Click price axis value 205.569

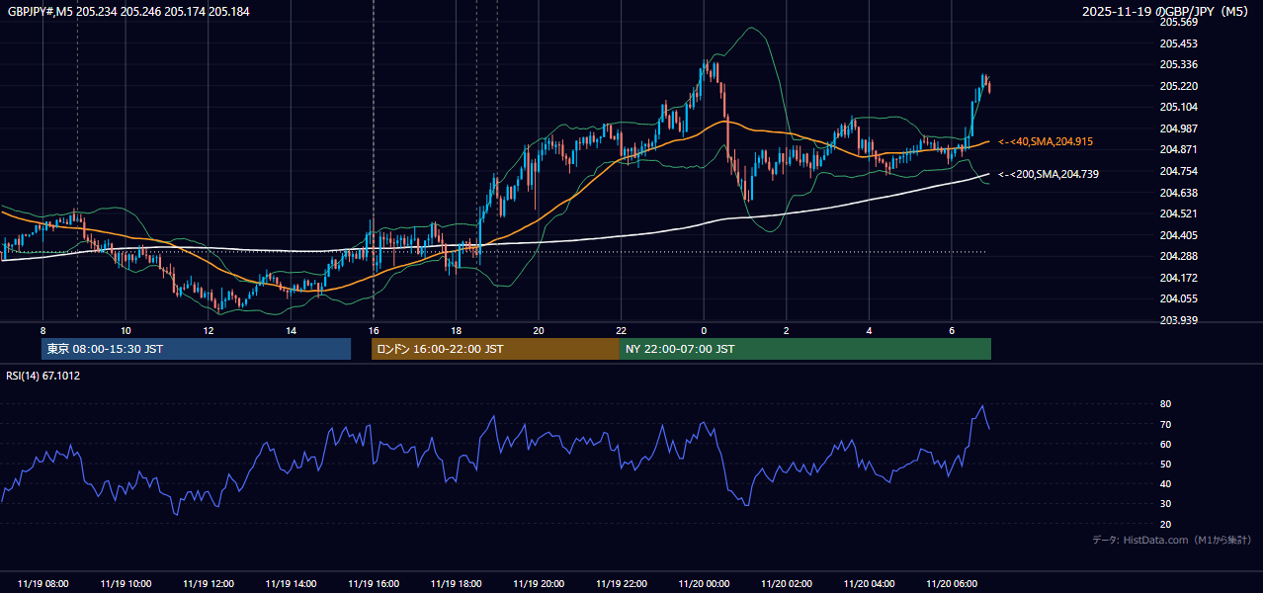coord(1177,22)
